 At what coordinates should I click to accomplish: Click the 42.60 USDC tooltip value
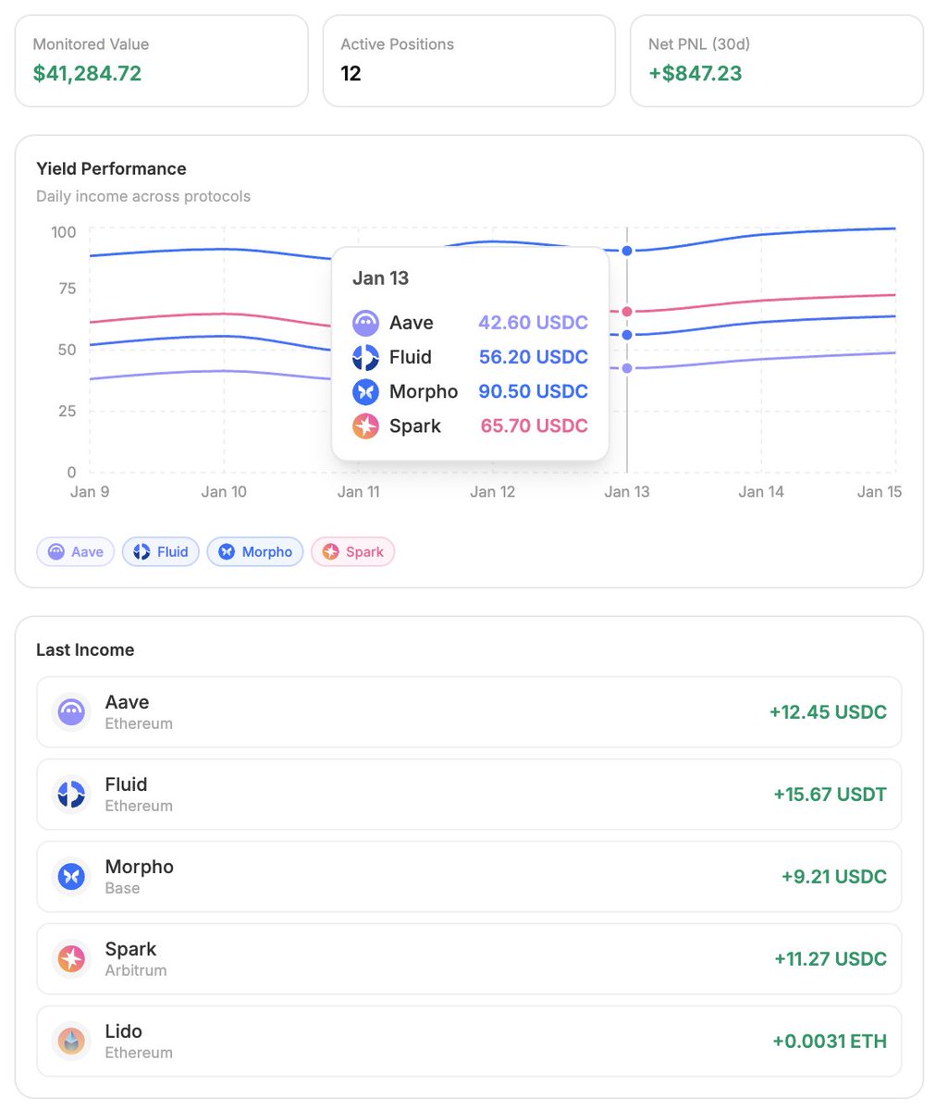click(x=533, y=323)
